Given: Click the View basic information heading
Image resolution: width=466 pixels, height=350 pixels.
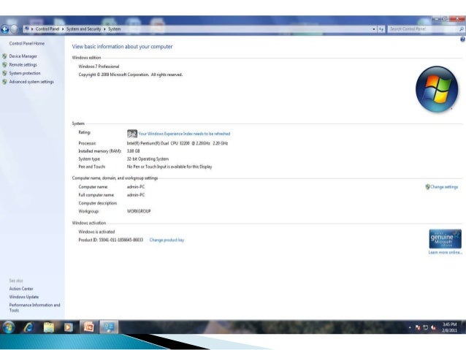Looking at the screenshot, I should point(122,47).
